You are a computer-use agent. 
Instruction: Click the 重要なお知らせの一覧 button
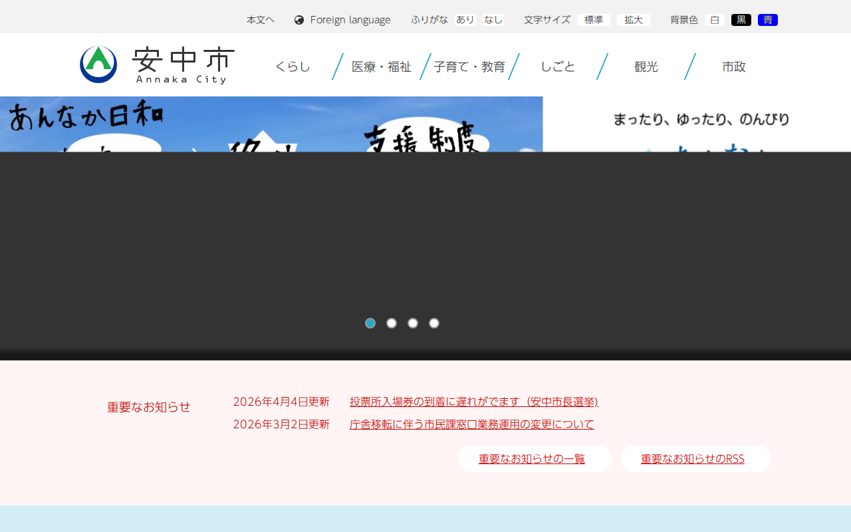(x=535, y=458)
